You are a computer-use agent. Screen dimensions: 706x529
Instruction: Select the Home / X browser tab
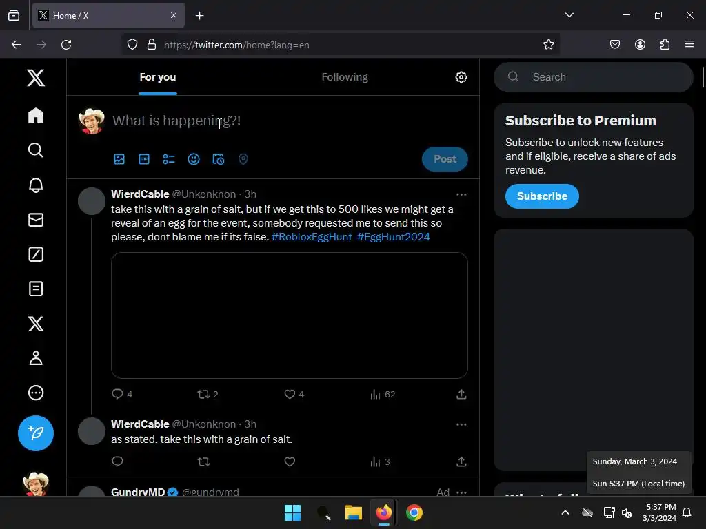click(108, 15)
